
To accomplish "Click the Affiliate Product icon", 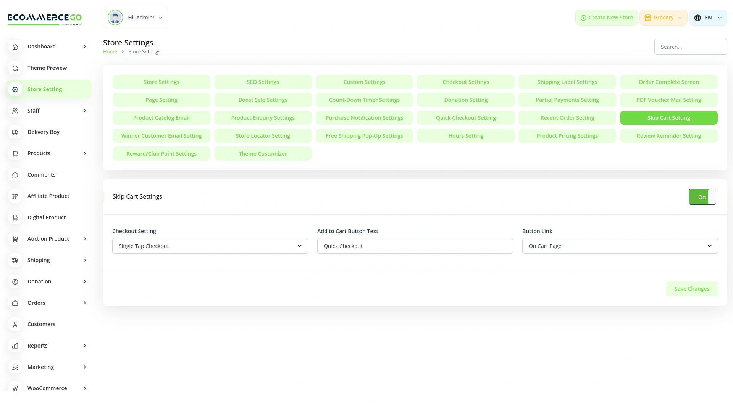I will tap(15, 196).
